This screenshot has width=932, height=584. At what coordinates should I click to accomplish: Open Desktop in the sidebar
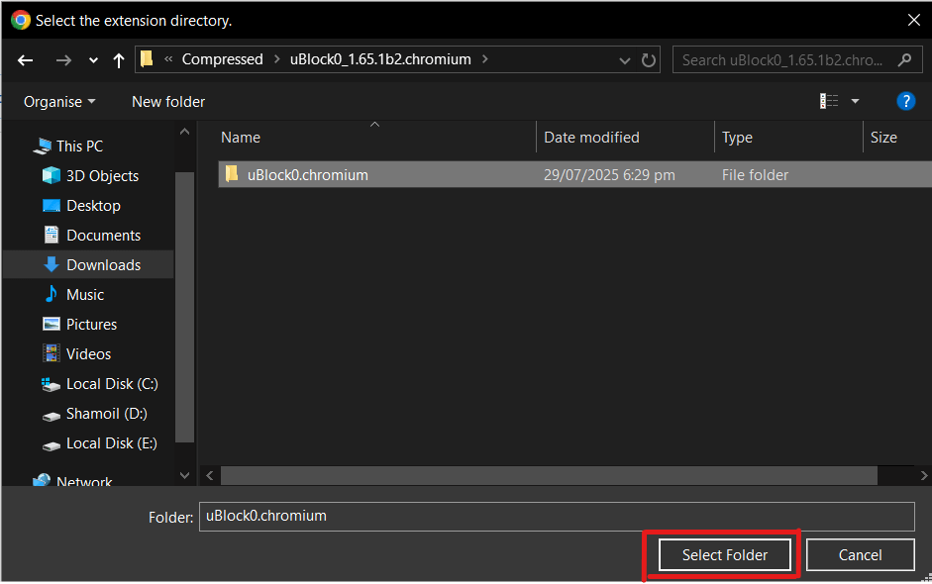tap(93, 206)
